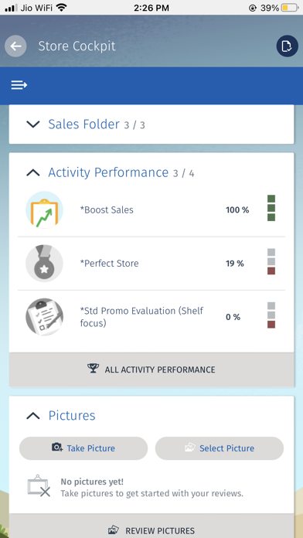The width and height of the screenshot is (303, 538).
Task: Open the Sales Folder heading
Action: 84,124
